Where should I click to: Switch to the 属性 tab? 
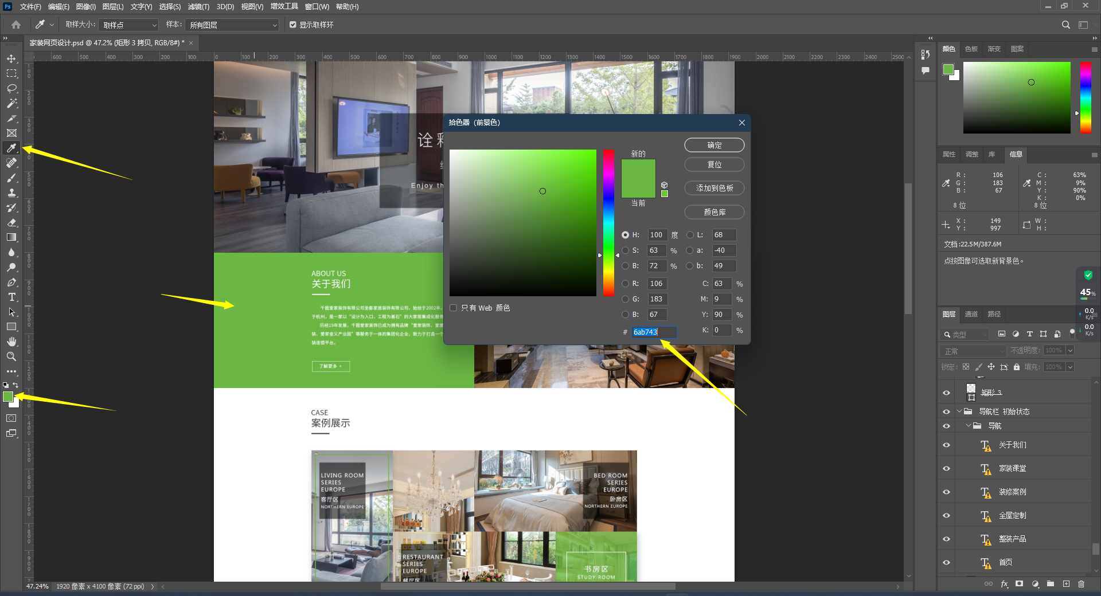coord(949,154)
